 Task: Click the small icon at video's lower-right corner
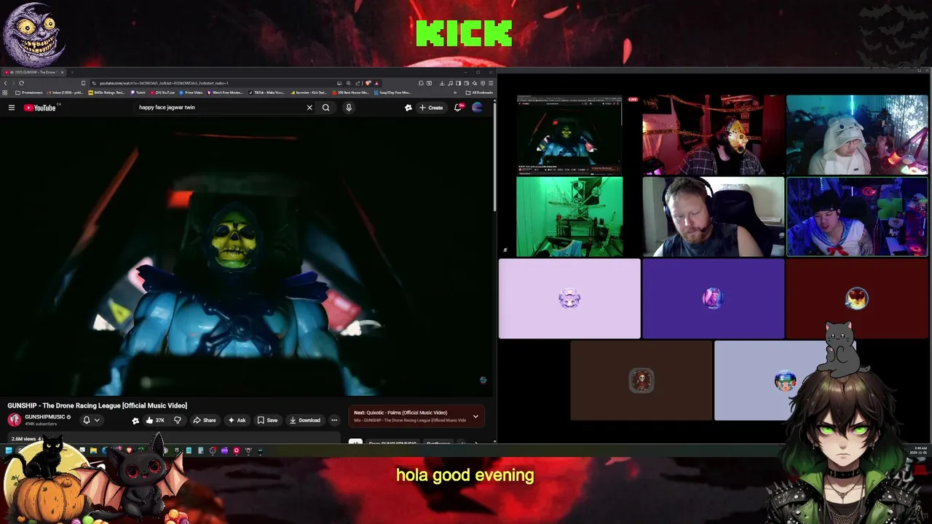(x=483, y=380)
